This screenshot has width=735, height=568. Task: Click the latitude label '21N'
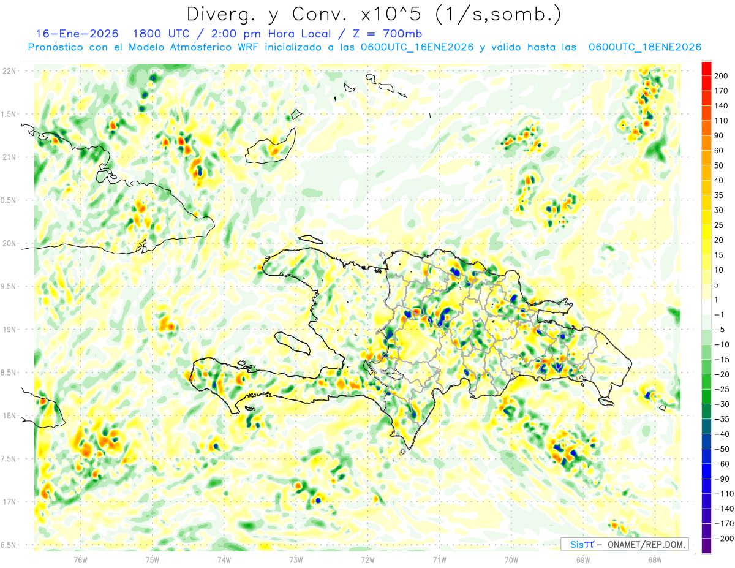point(9,157)
